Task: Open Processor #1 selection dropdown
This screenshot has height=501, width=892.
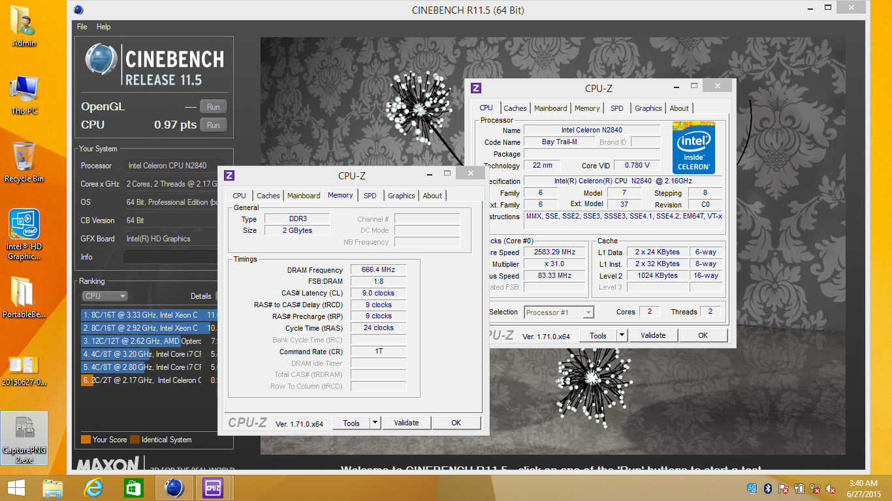Action: point(559,312)
